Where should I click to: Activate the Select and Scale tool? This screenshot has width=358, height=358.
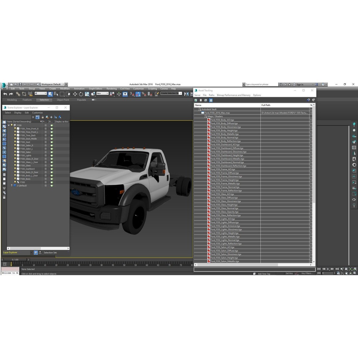tap(87, 94)
